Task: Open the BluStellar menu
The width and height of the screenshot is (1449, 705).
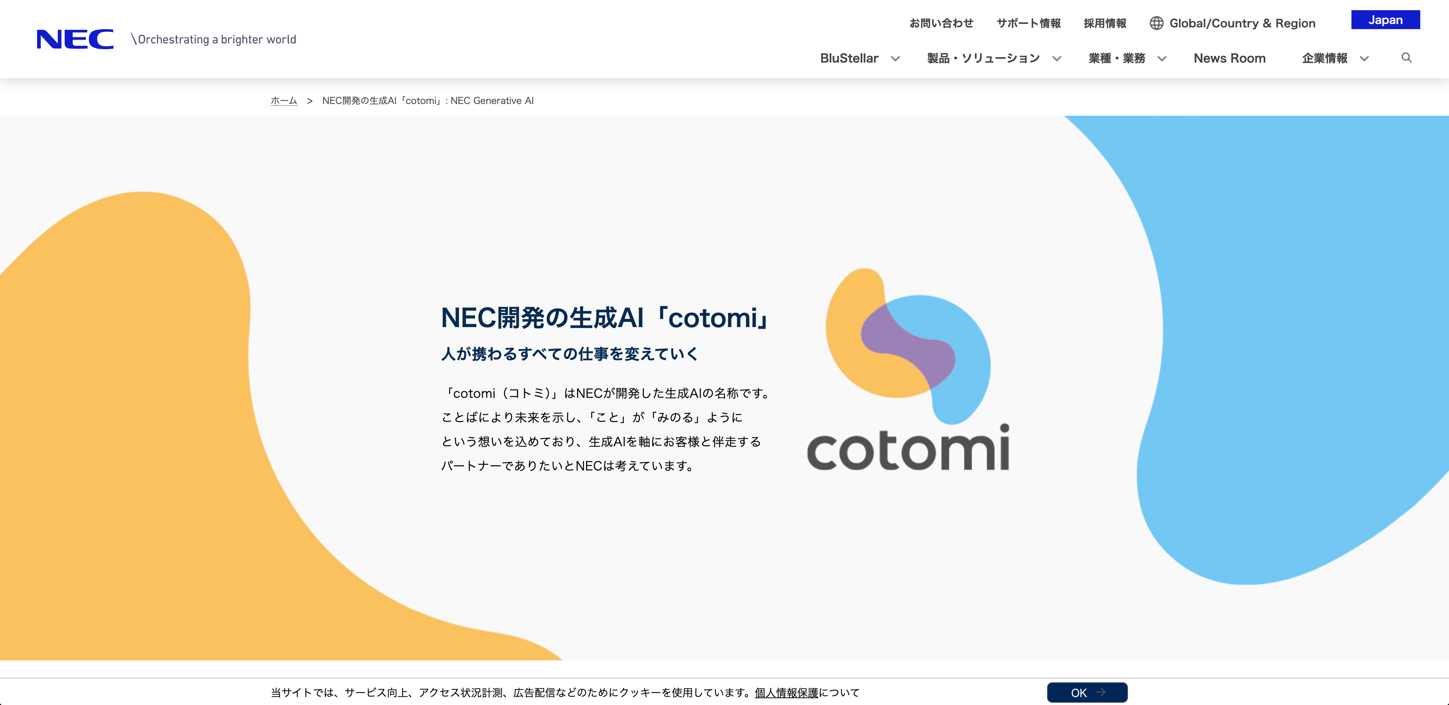Action: click(x=849, y=59)
